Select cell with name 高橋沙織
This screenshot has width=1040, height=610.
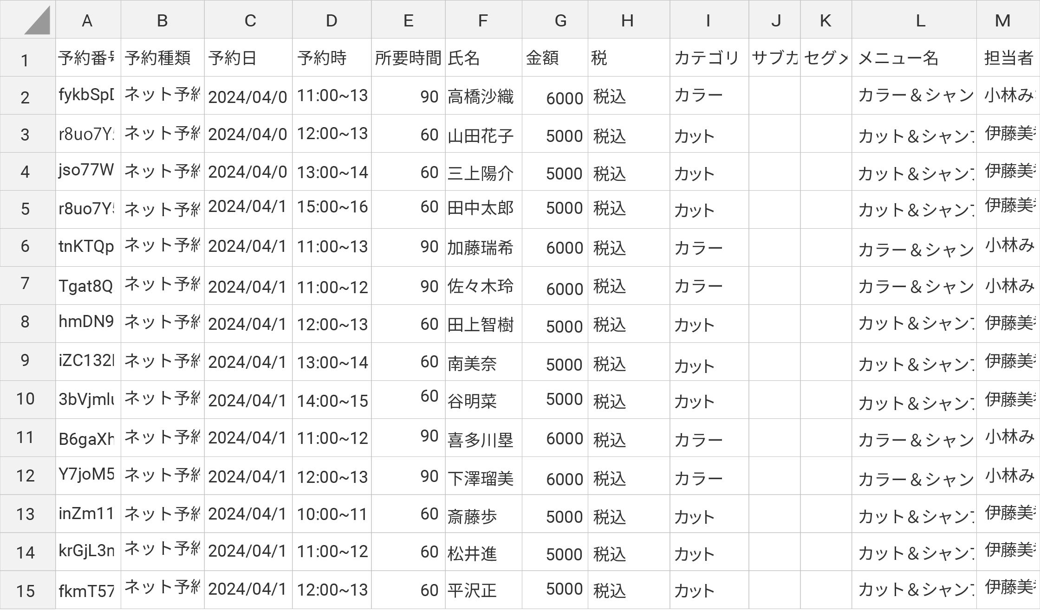(x=483, y=96)
